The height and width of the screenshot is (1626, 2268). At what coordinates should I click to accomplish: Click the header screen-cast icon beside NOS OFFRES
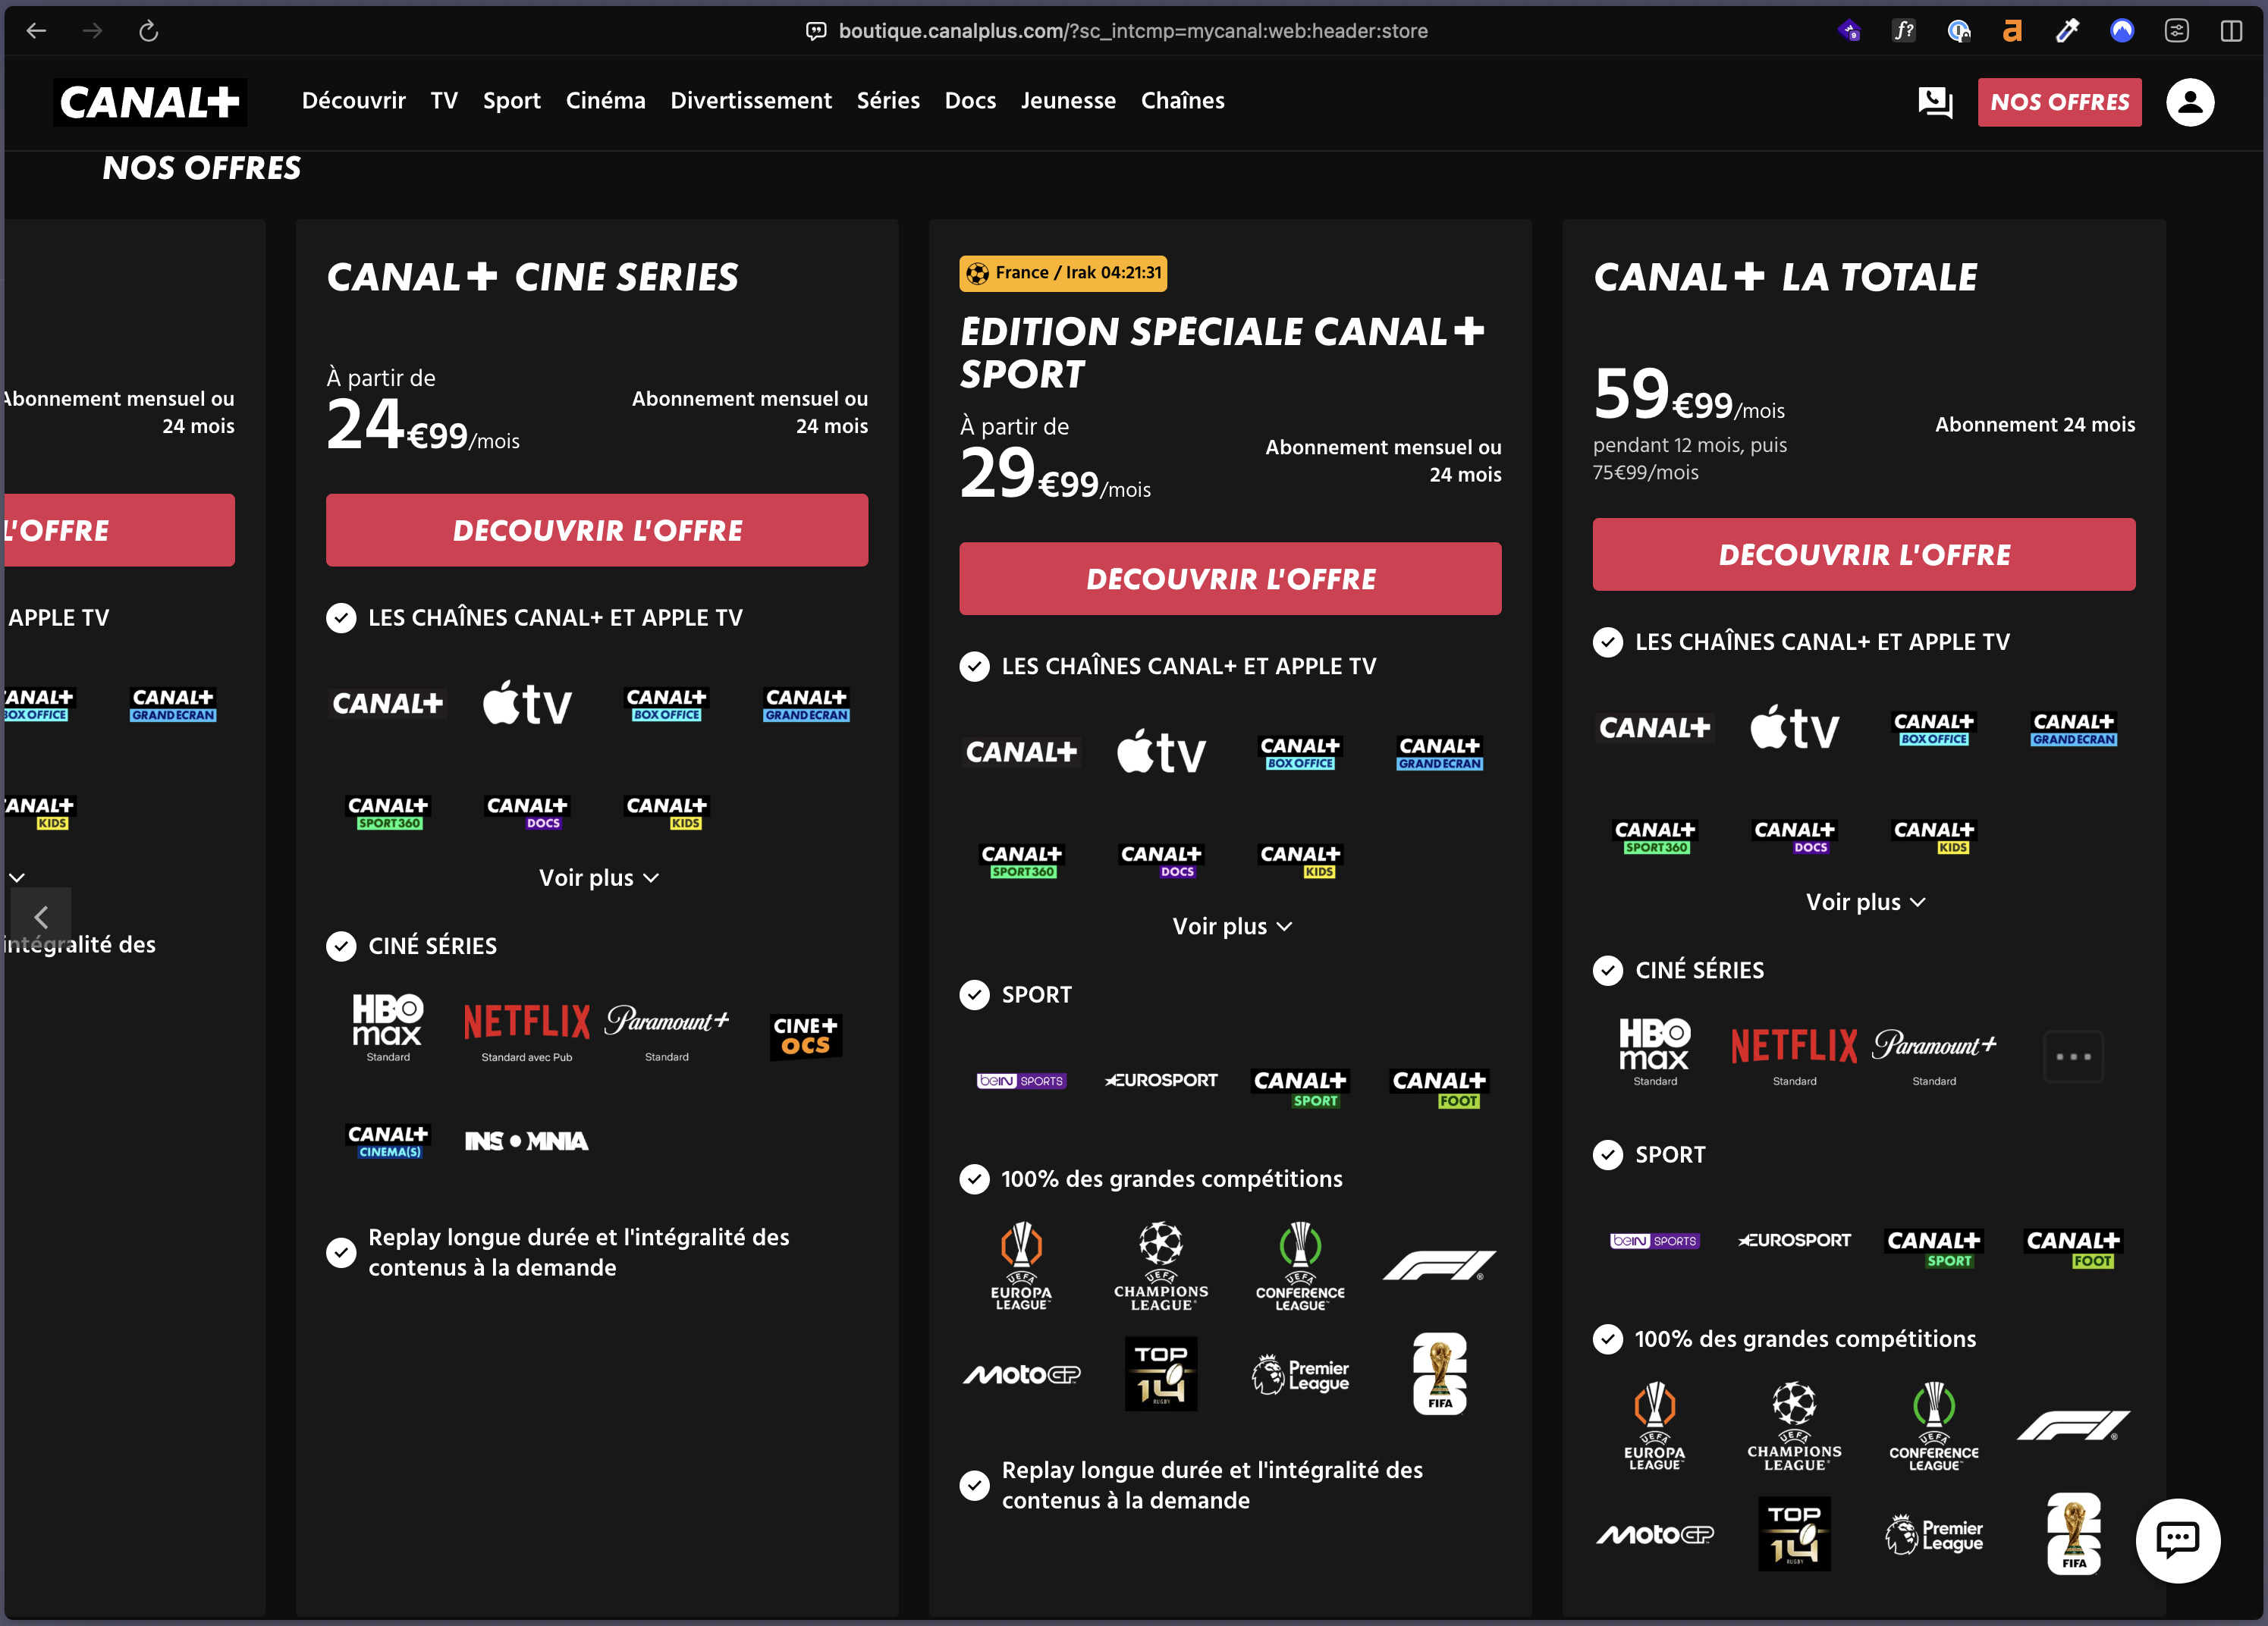click(1935, 102)
